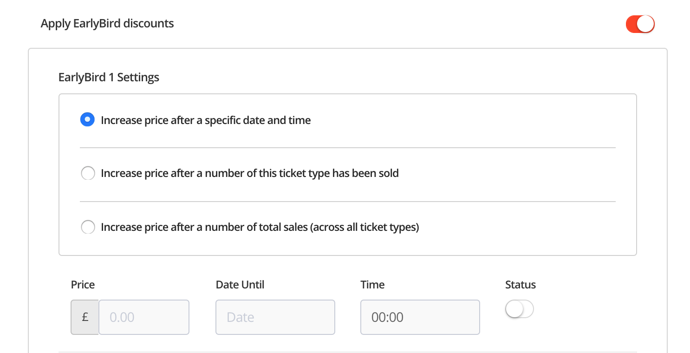Click 'Increase price after a specific date and time' text
This screenshot has width=690, height=353.
206,120
